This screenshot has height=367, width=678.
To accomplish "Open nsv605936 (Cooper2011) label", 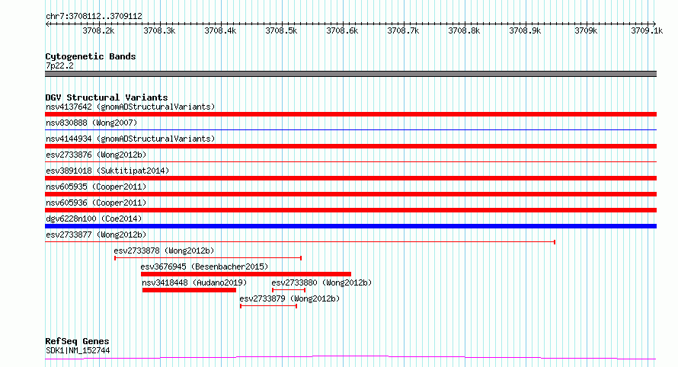I will coord(96,203).
